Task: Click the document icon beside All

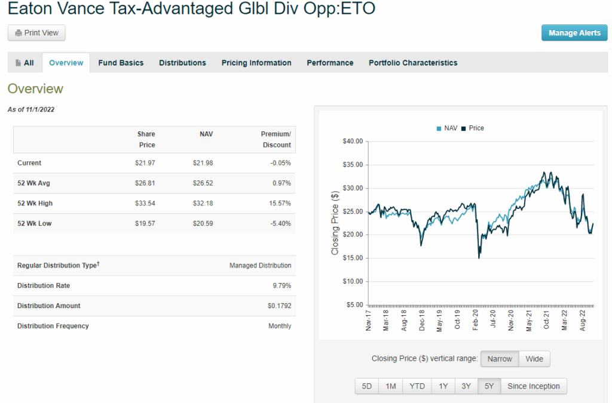Action: (18, 63)
